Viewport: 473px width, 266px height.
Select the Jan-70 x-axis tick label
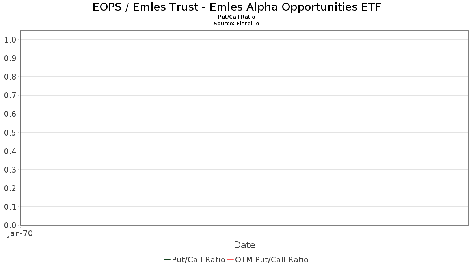coord(20,234)
